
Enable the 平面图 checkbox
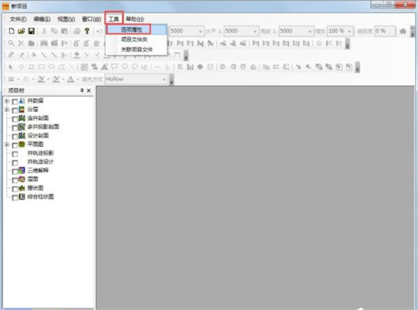pyautogui.click(x=15, y=145)
